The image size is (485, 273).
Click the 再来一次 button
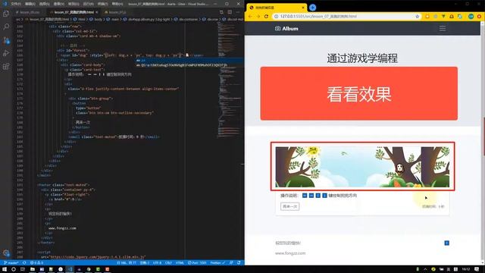coord(289,206)
